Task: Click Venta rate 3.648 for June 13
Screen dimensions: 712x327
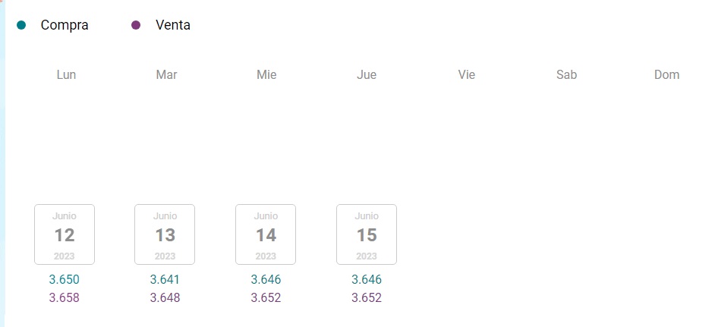Action: coord(165,298)
